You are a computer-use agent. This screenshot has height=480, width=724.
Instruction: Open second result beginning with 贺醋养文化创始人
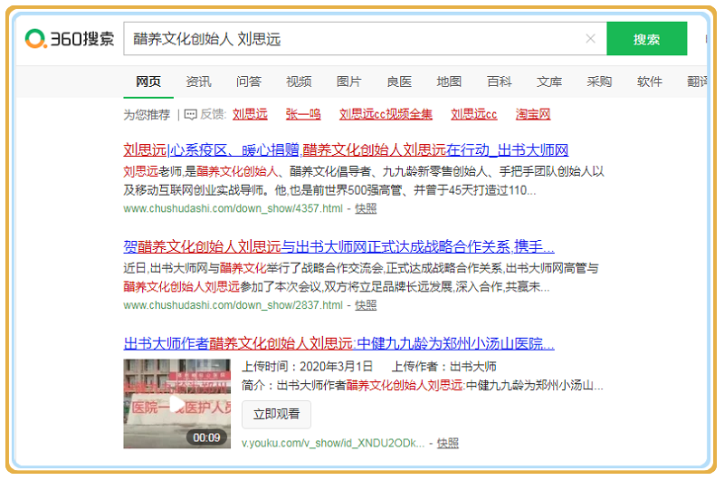coord(338,247)
